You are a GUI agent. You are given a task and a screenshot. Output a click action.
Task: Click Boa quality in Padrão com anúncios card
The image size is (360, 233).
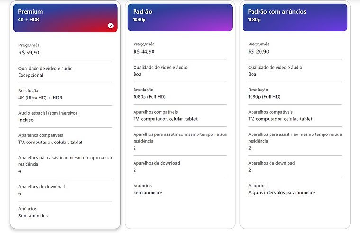[x=252, y=74]
